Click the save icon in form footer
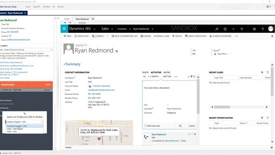The image size is (275, 155). tap(272, 147)
